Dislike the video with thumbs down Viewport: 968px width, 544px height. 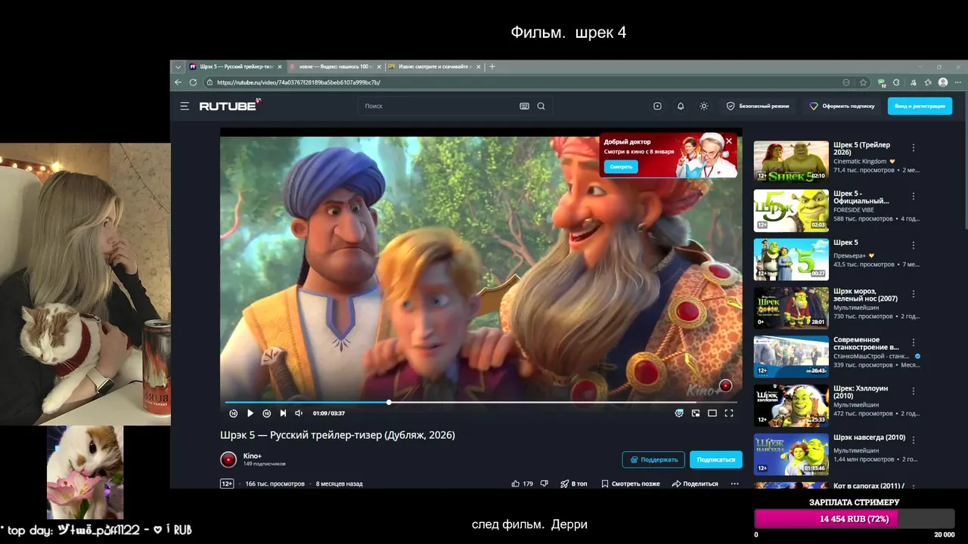pos(544,484)
